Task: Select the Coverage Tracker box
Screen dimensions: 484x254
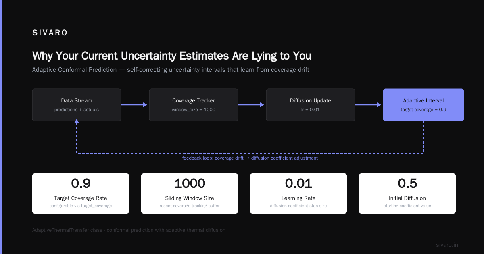Action: pos(194,105)
